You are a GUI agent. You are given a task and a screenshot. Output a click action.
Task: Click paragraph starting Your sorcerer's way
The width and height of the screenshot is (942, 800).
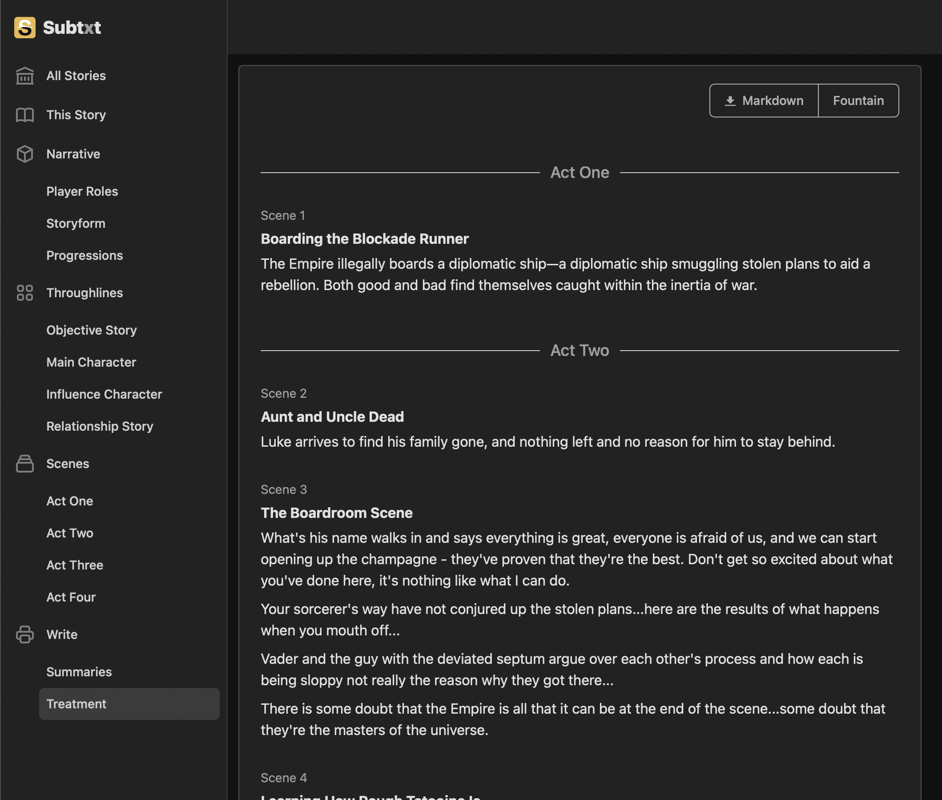(x=570, y=619)
